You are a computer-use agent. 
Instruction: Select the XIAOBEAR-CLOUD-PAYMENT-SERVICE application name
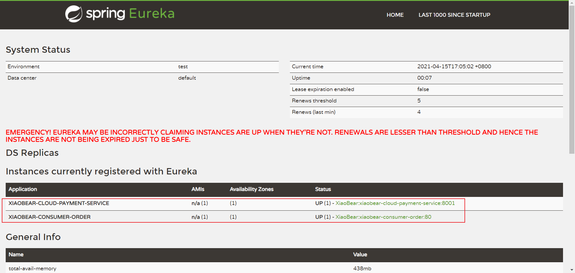(x=59, y=203)
